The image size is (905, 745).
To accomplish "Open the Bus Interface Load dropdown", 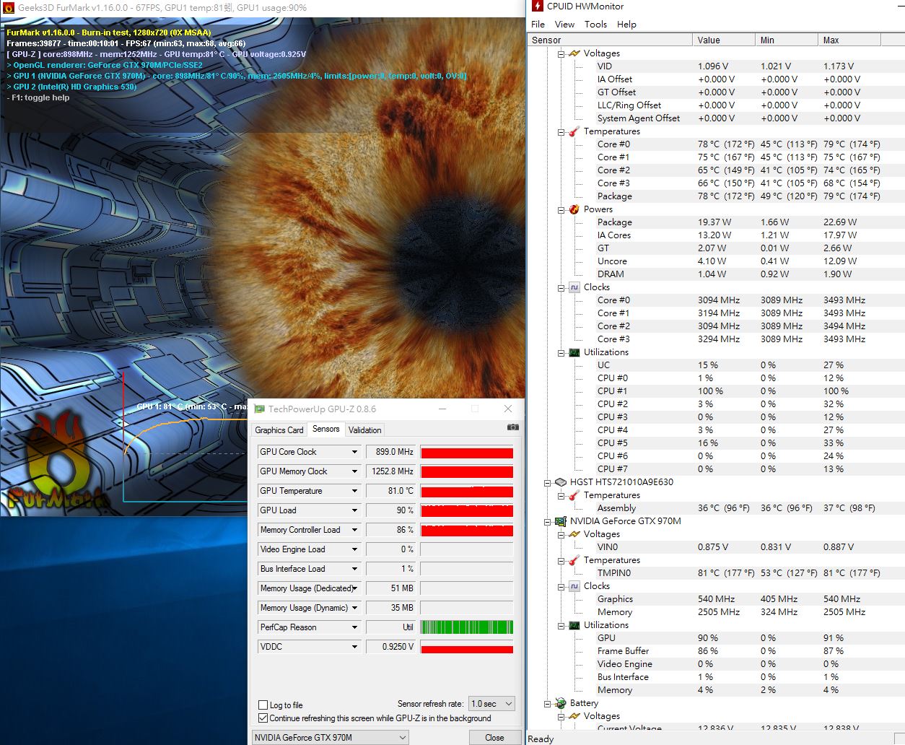I will tap(354, 569).
